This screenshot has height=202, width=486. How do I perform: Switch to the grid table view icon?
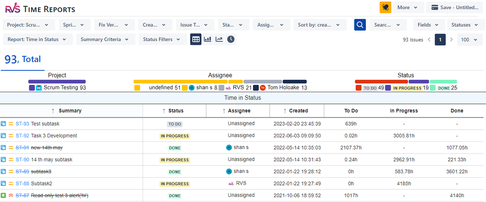(x=196, y=39)
